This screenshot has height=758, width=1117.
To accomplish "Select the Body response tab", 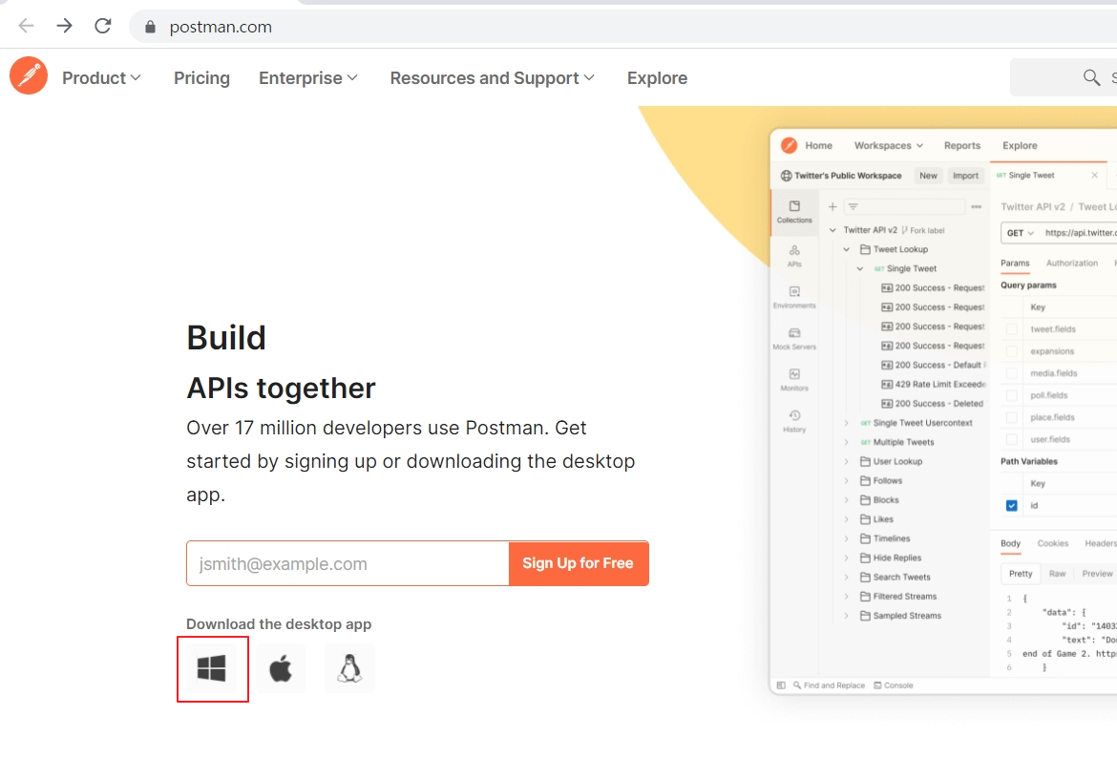I will (1010, 543).
